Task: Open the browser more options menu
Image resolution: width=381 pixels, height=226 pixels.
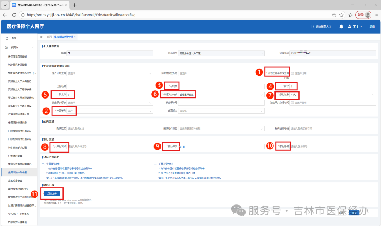Action: [376, 15]
